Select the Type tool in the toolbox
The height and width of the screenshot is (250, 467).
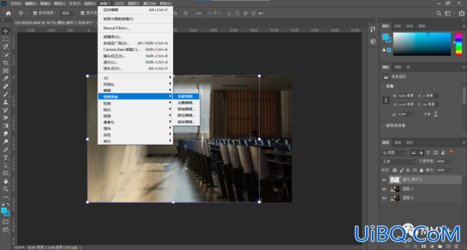point(6,157)
